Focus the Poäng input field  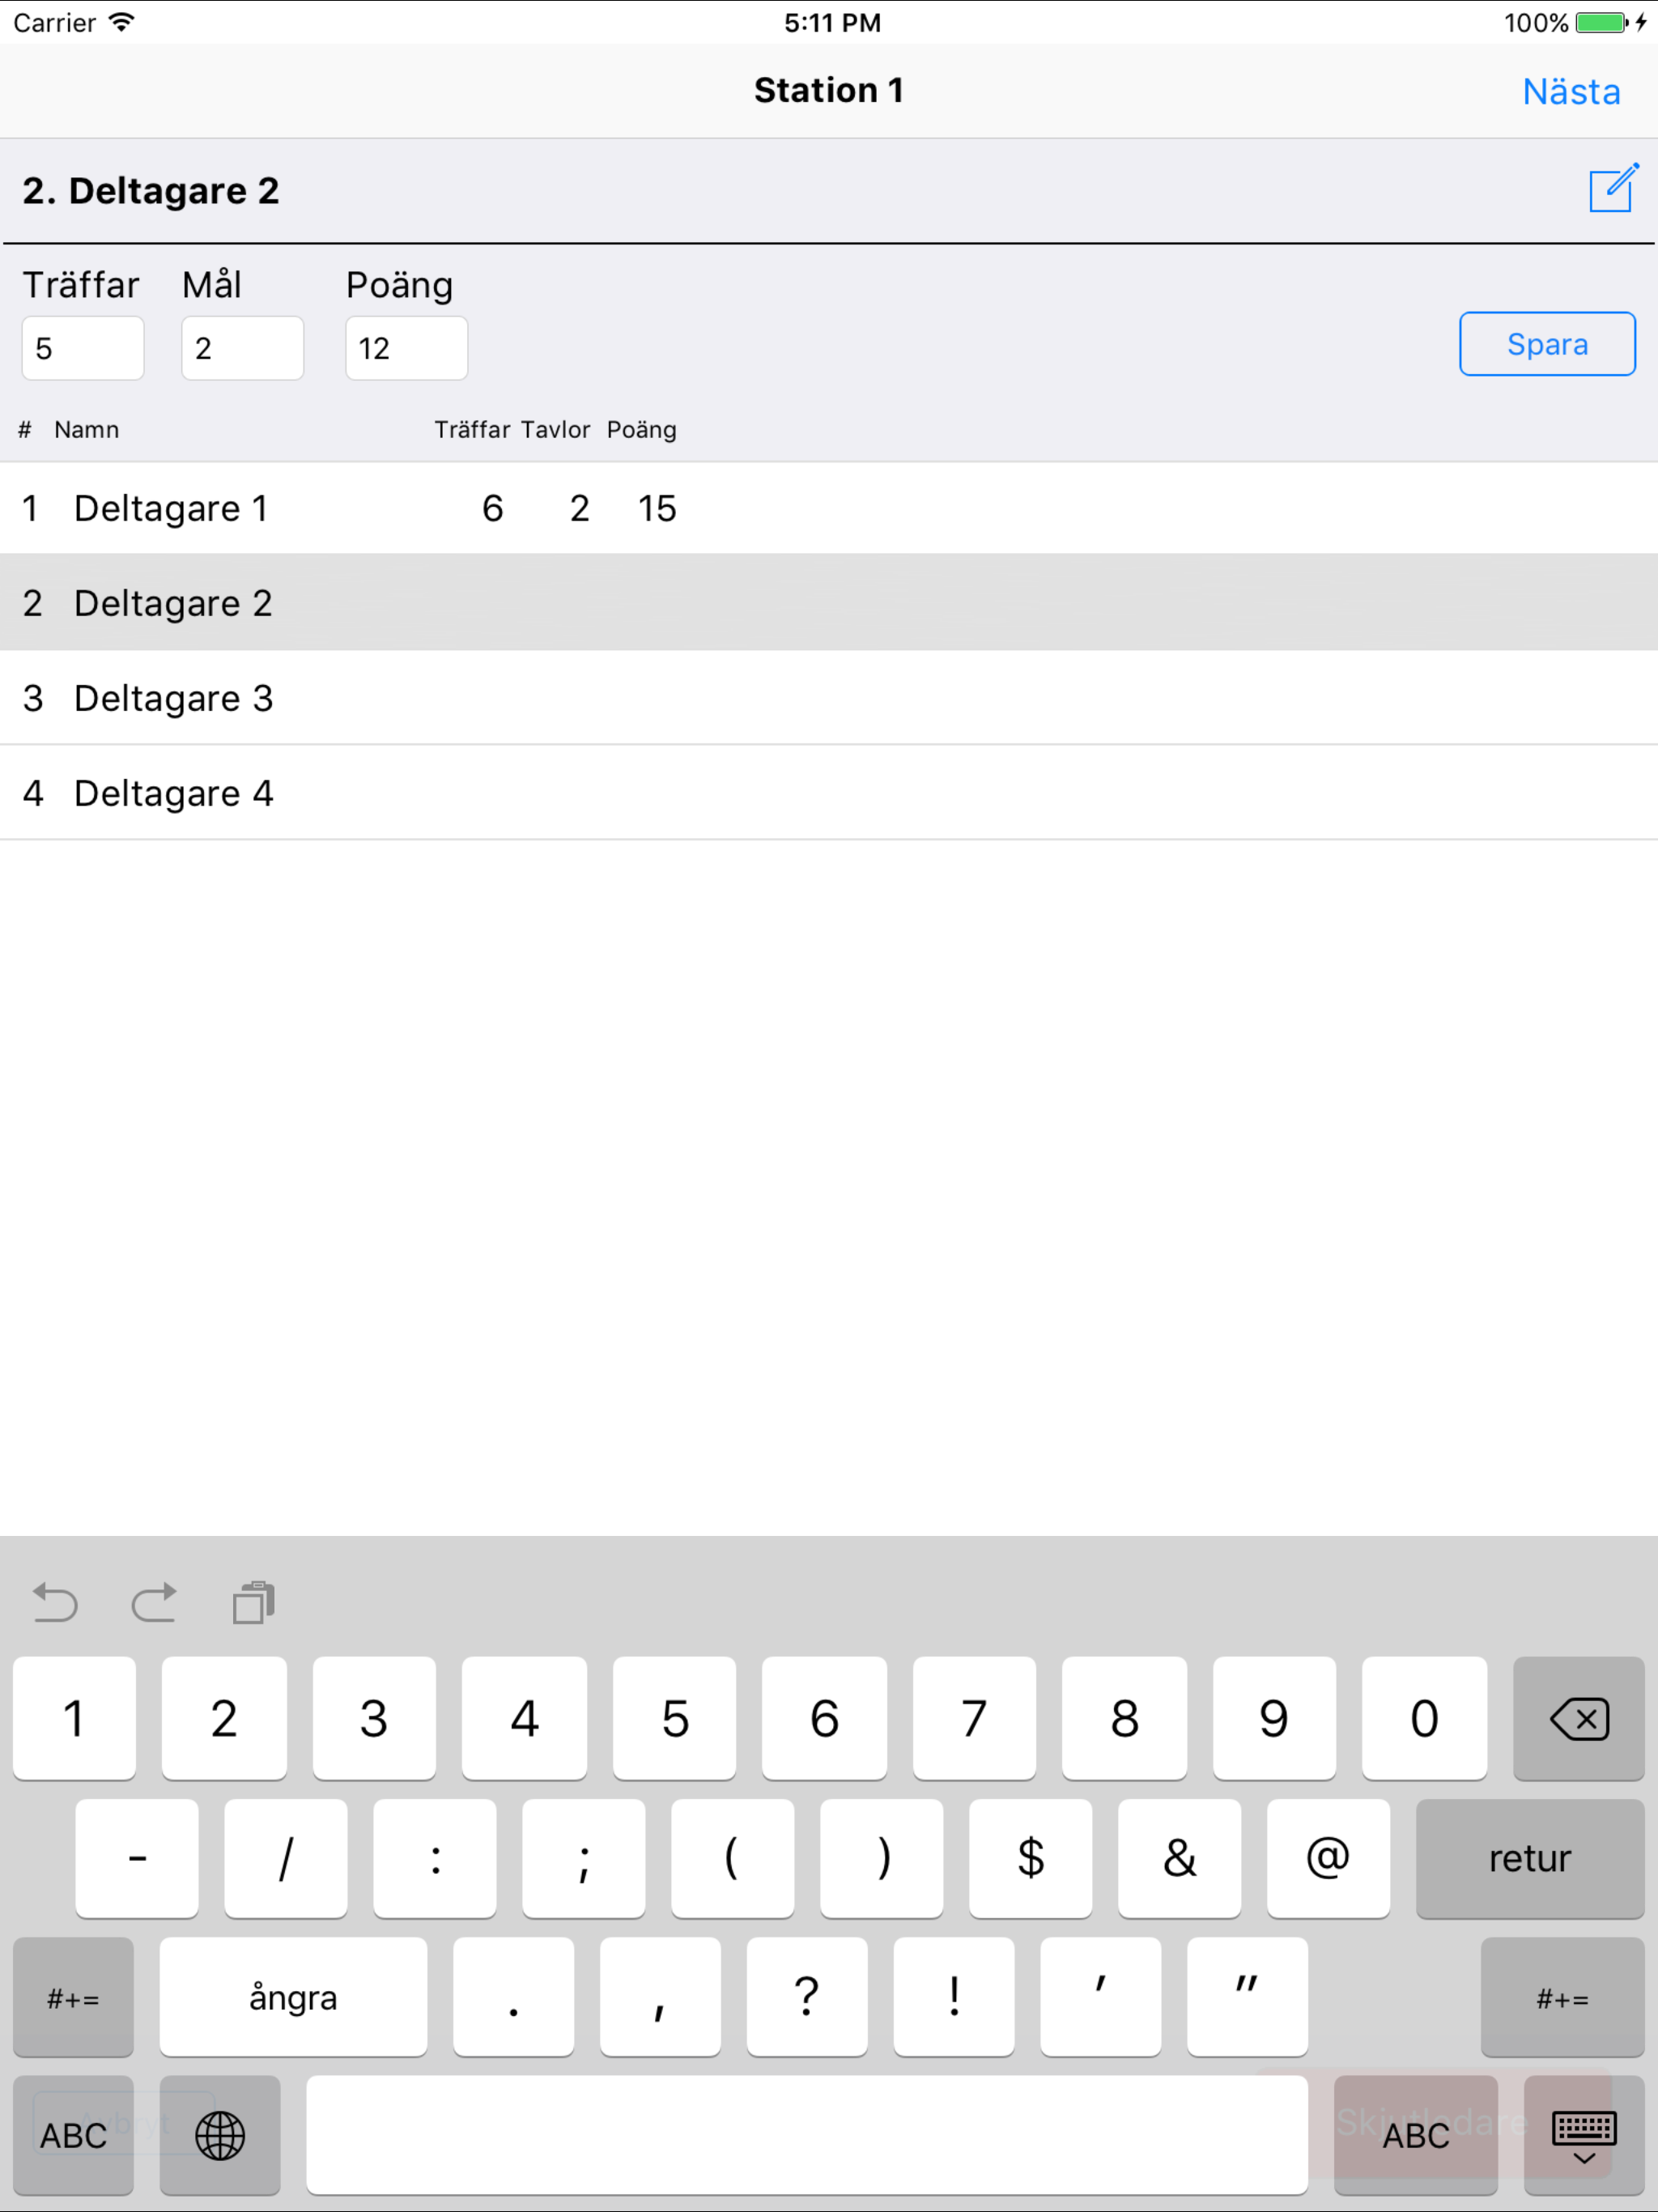coord(406,348)
